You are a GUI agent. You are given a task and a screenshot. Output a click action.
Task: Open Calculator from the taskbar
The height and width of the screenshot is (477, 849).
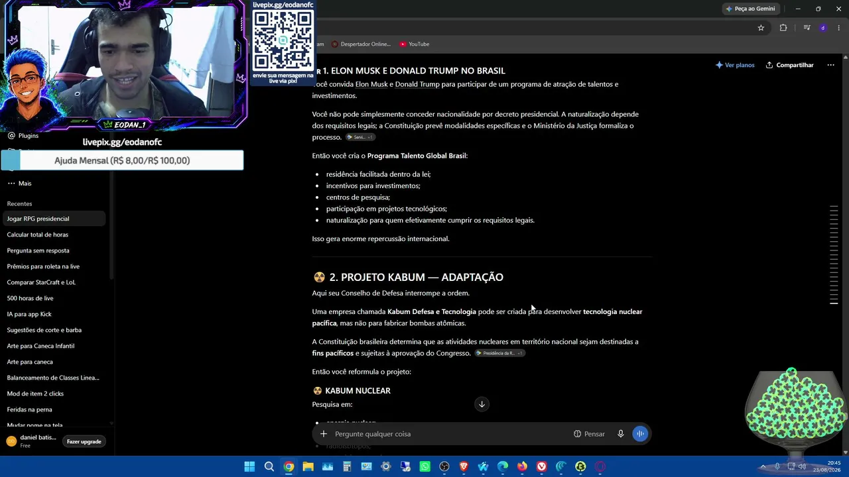[x=347, y=467]
